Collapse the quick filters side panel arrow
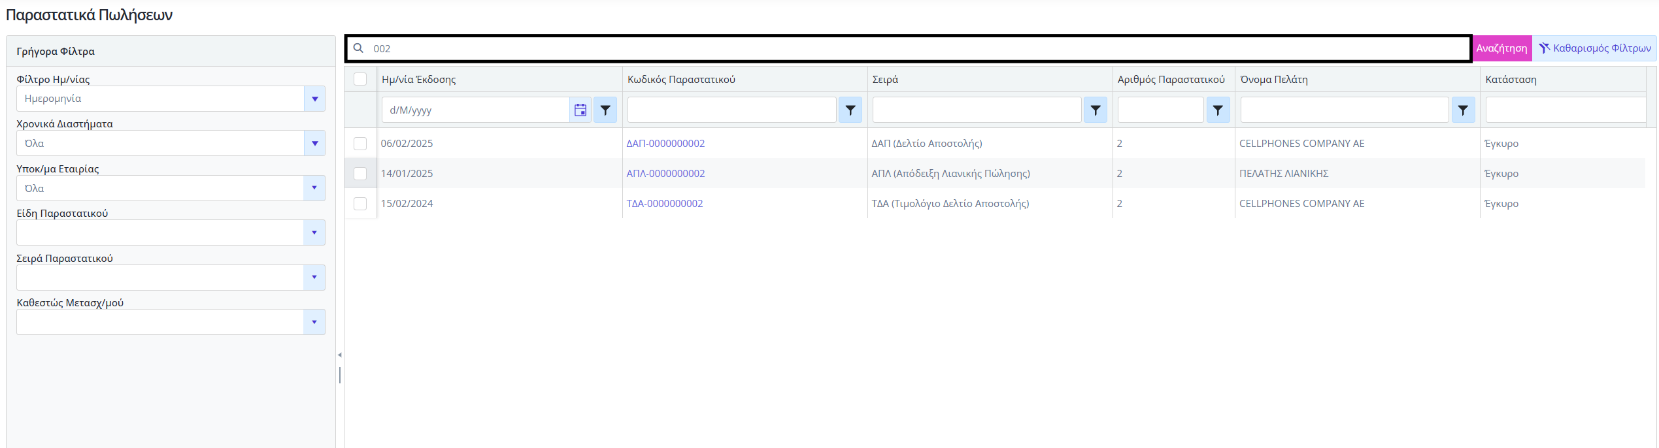Image resolution: width=1659 pixels, height=448 pixels. 339,355
